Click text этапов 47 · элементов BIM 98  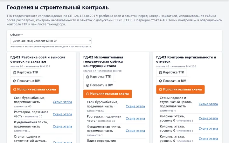click(102, 71)
